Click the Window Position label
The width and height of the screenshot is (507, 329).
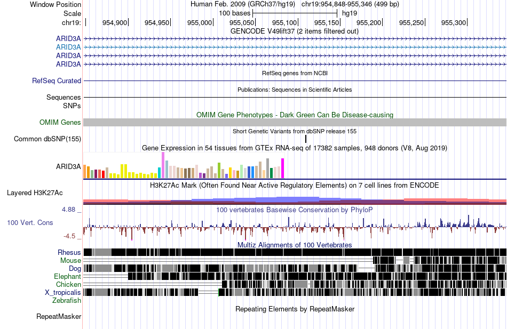pos(56,4)
